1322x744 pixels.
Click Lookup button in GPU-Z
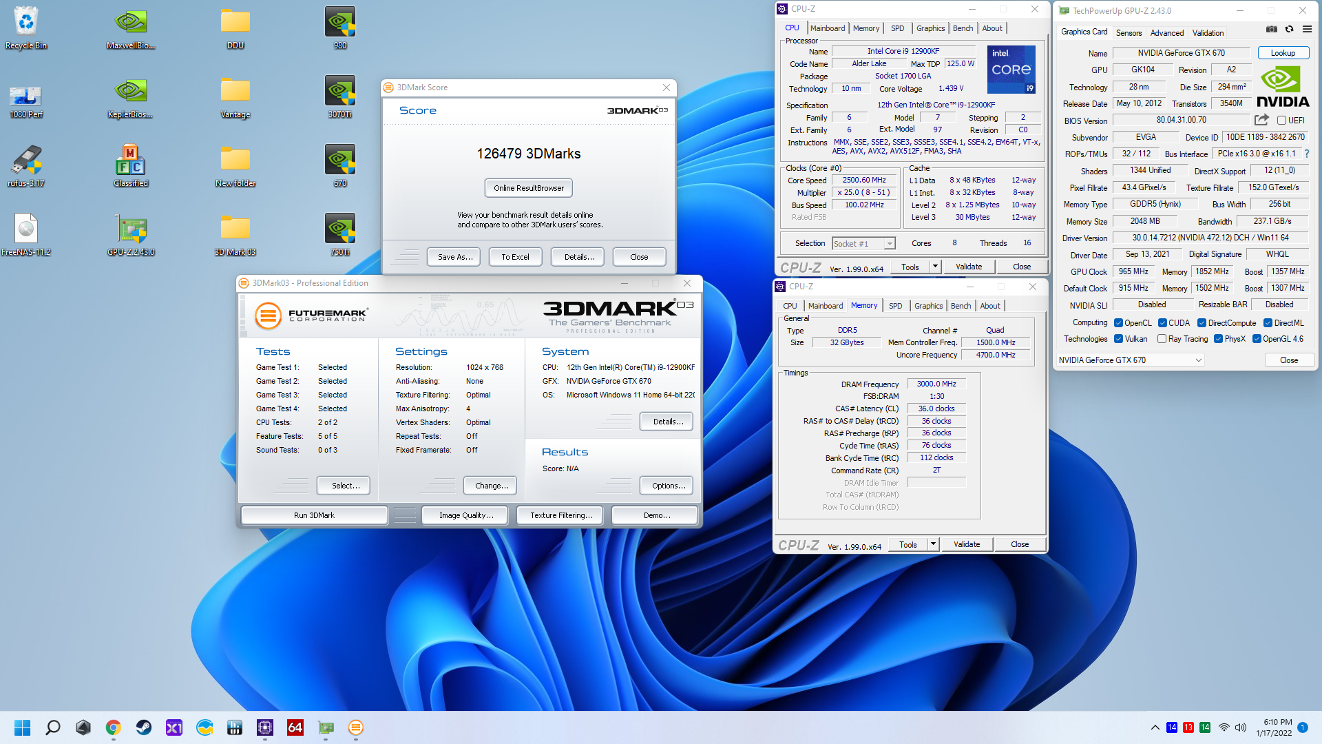pos(1283,53)
